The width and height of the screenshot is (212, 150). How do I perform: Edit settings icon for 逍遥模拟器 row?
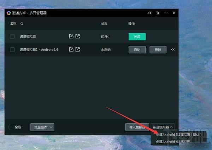click(71, 36)
